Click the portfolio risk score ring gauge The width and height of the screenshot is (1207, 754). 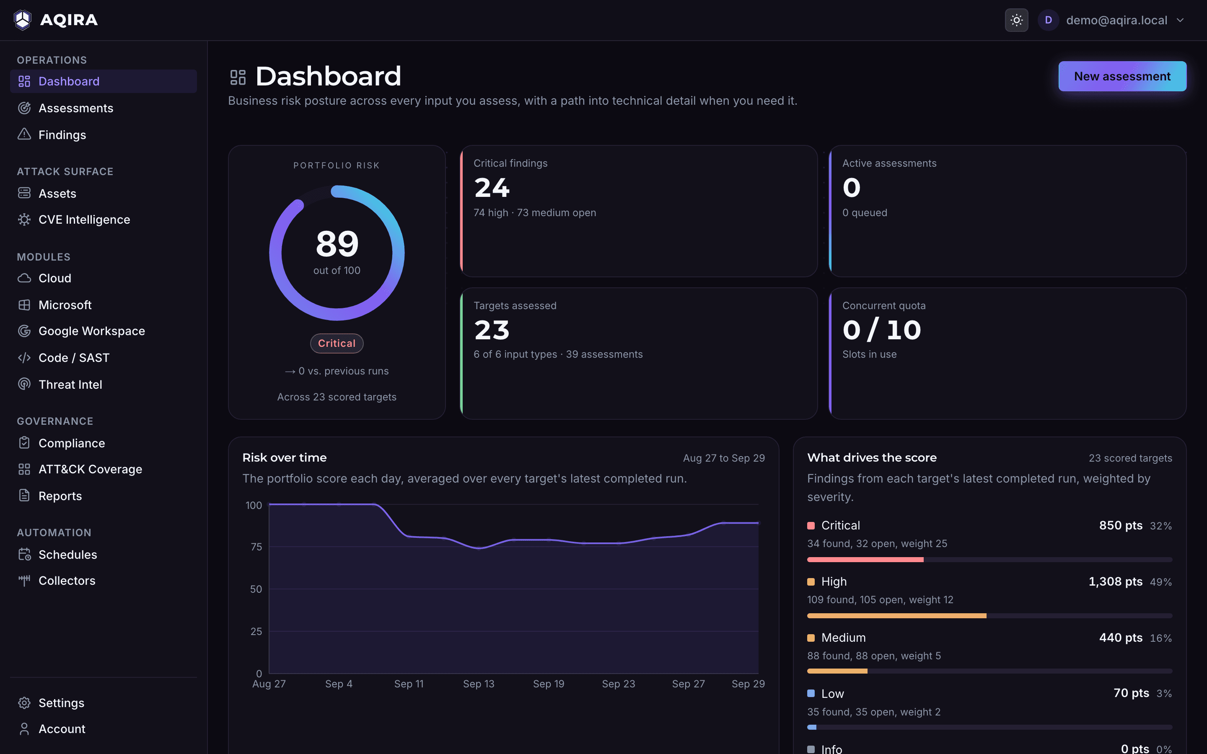click(337, 253)
